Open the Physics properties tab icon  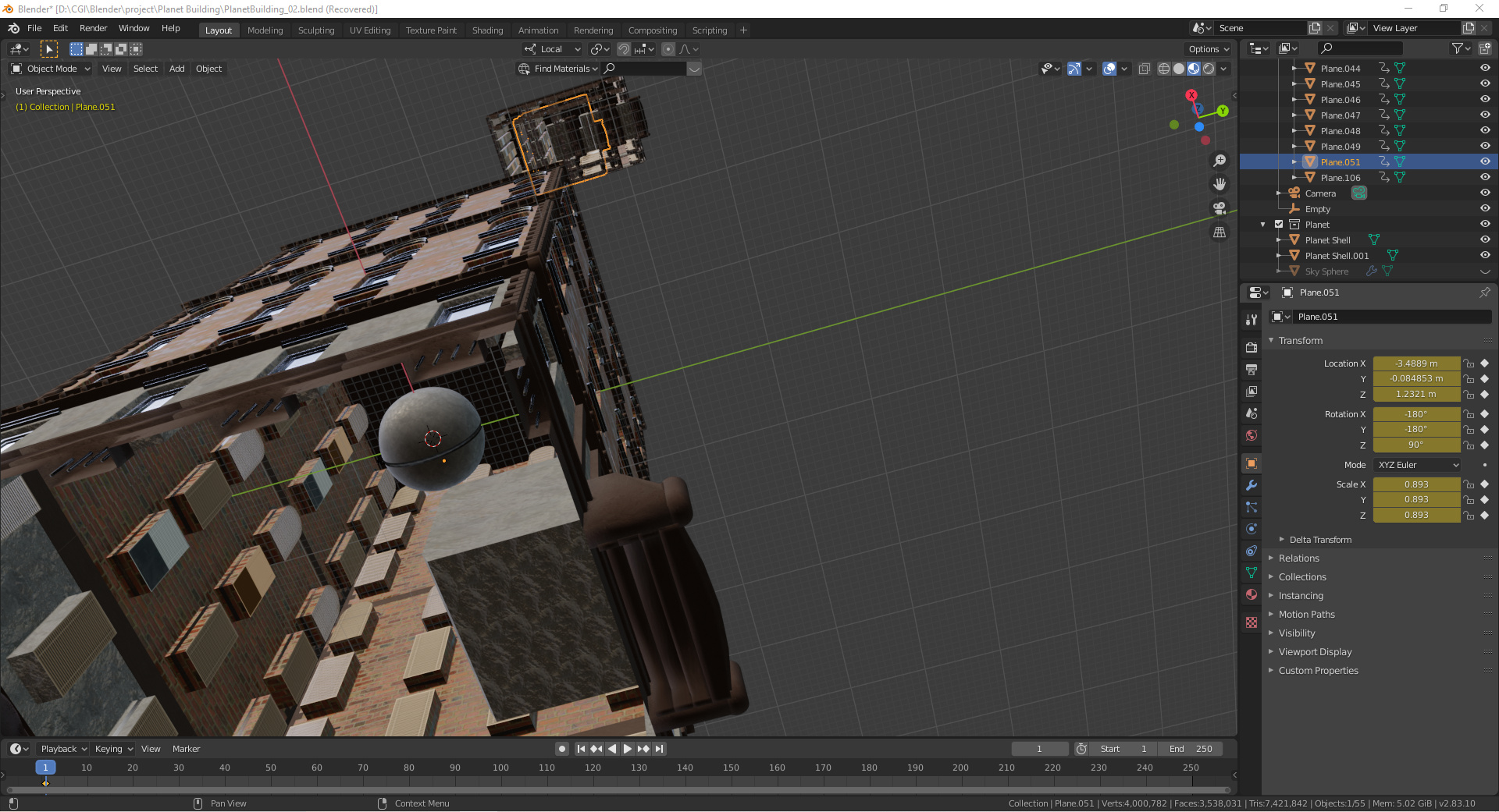coord(1252,529)
